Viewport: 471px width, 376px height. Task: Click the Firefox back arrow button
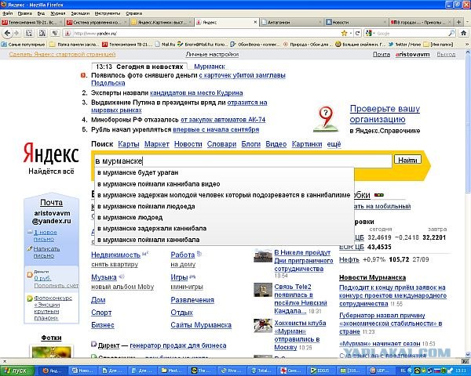click(x=7, y=33)
